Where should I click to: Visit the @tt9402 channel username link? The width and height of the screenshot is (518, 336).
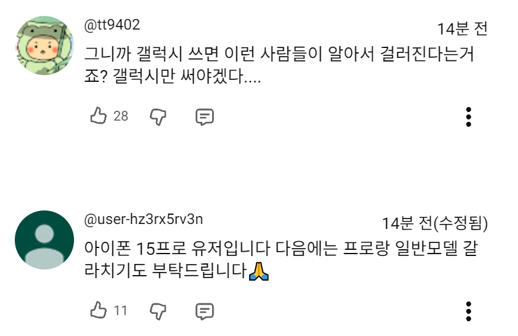[x=112, y=25]
